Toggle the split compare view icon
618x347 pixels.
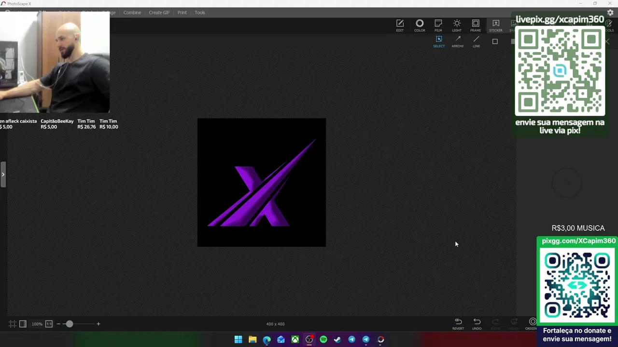pos(23,324)
